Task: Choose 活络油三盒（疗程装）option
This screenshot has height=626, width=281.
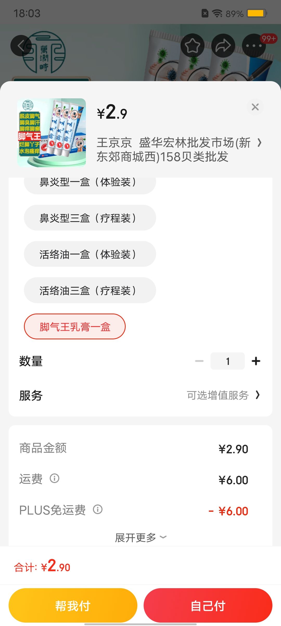Action: click(x=90, y=290)
